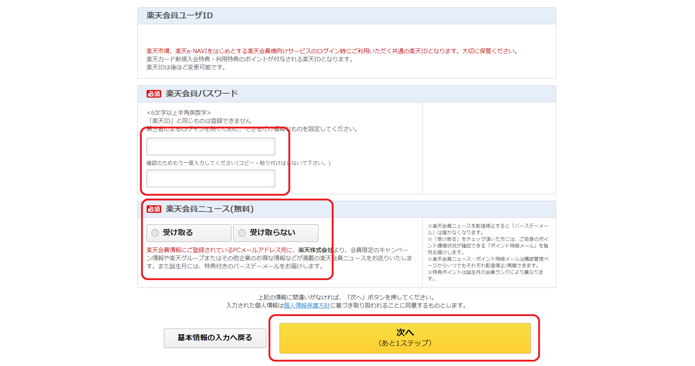Click the 楽天会員ユーザID heading
This screenshot has height=366, width=695.
point(180,15)
